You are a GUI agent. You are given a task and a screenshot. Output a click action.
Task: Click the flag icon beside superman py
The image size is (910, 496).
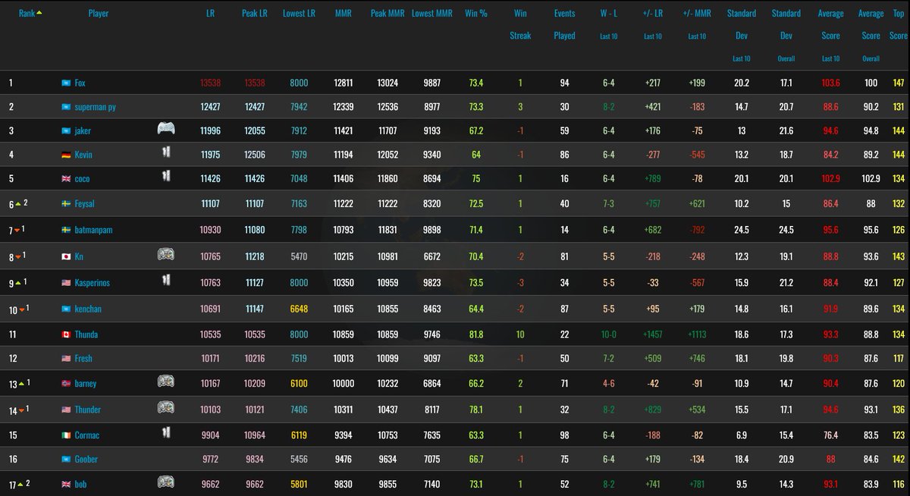click(x=66, y=107)
